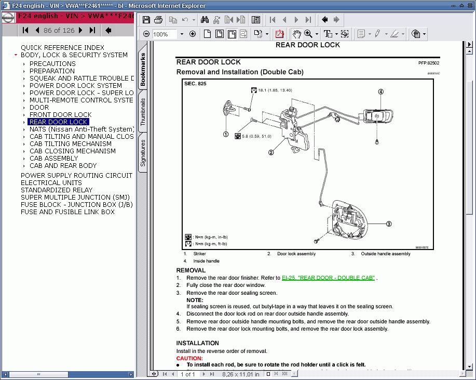Toggle the navigation pane icon in the toolbar
The image size is (476, 380).
pos(256,20)
